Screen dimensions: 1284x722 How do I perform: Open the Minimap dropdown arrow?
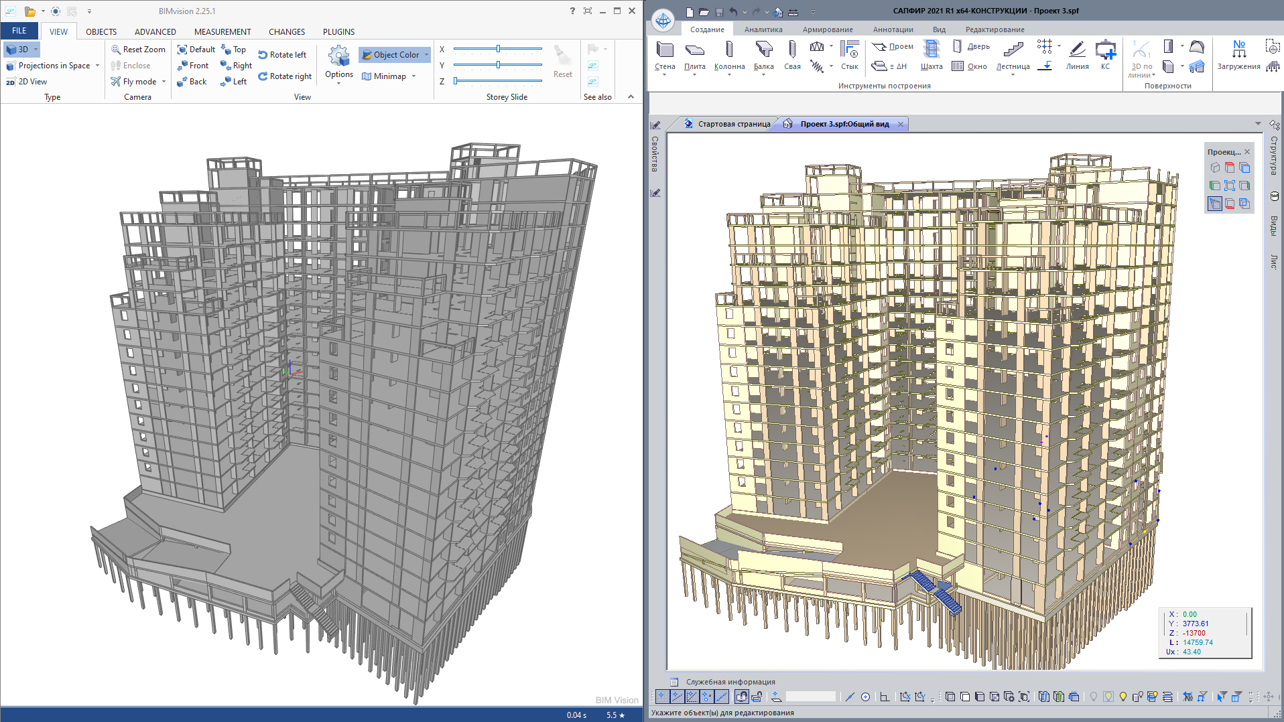[x=413, y=76]
